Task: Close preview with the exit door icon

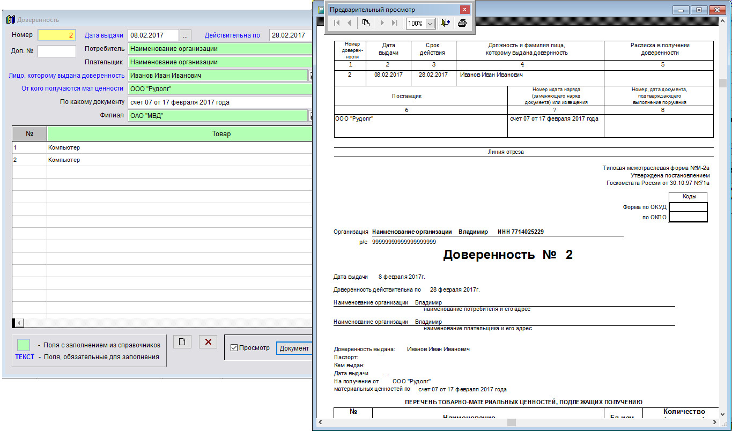Action: point(446,23)
